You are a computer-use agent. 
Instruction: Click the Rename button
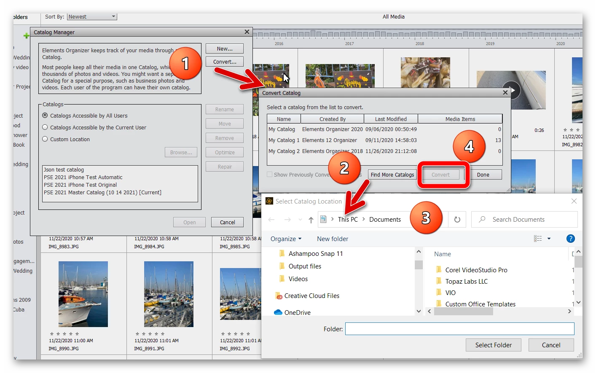tap(225, 110)
